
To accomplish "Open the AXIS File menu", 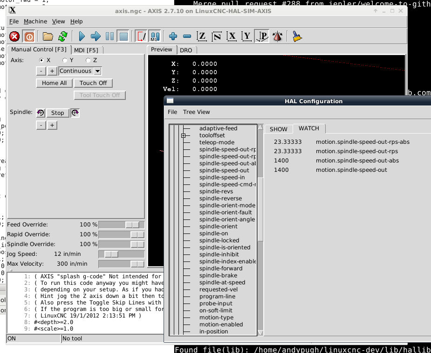I will tap(14, 21).
